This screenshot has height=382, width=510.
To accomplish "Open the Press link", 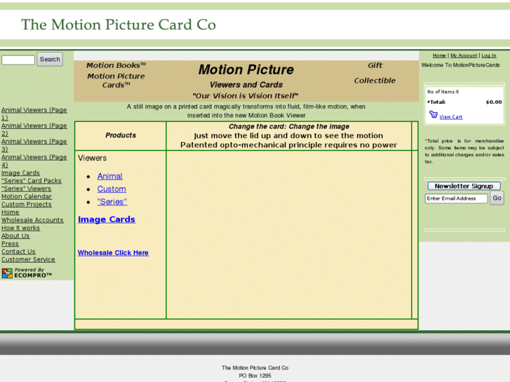I will pos(10,243).
